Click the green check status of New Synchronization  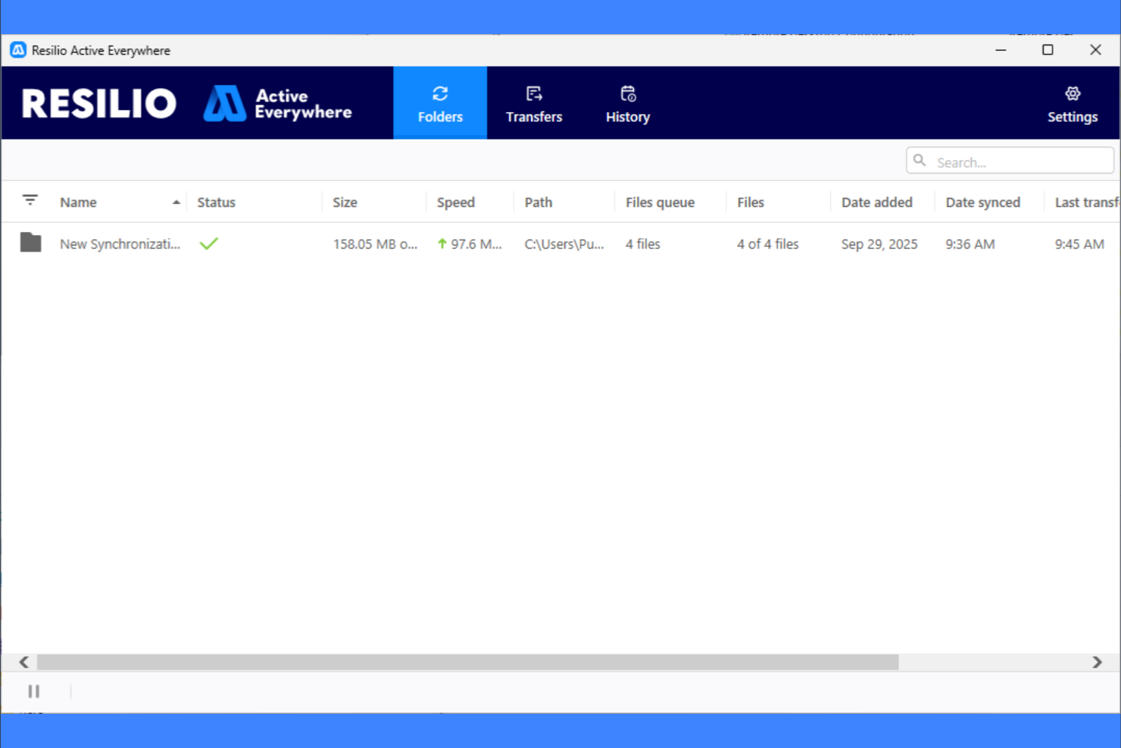(209, 243)
